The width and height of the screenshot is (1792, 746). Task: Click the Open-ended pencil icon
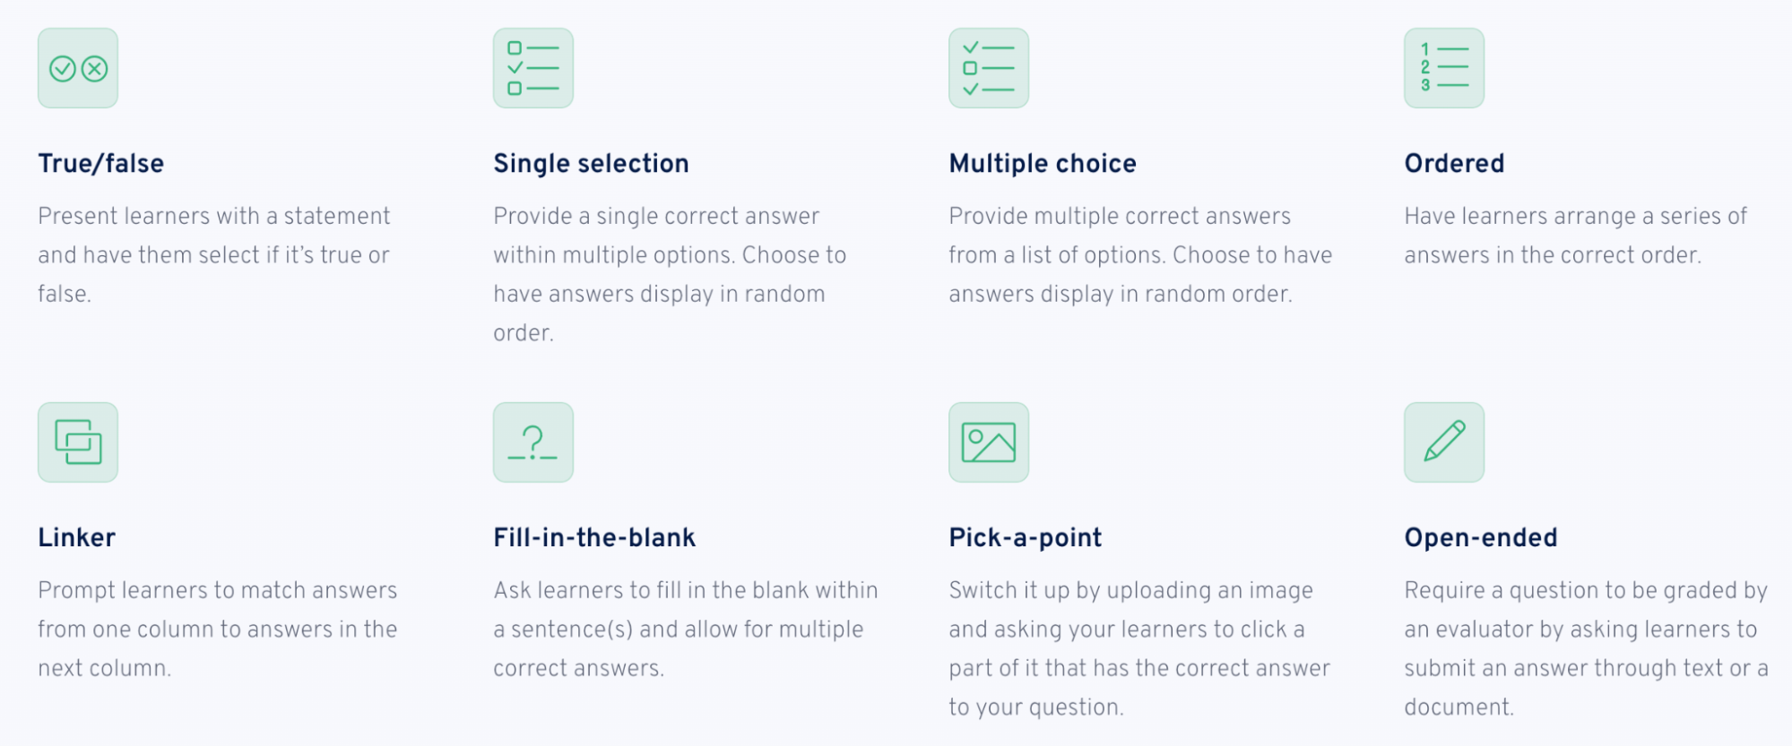pyautogui.click(x=1444, y=442)
